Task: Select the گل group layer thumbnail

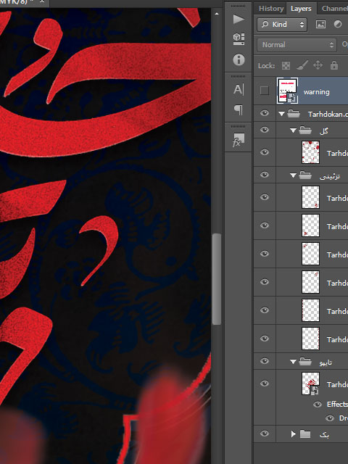Action: pyautogui.click(x=310, y=152)
